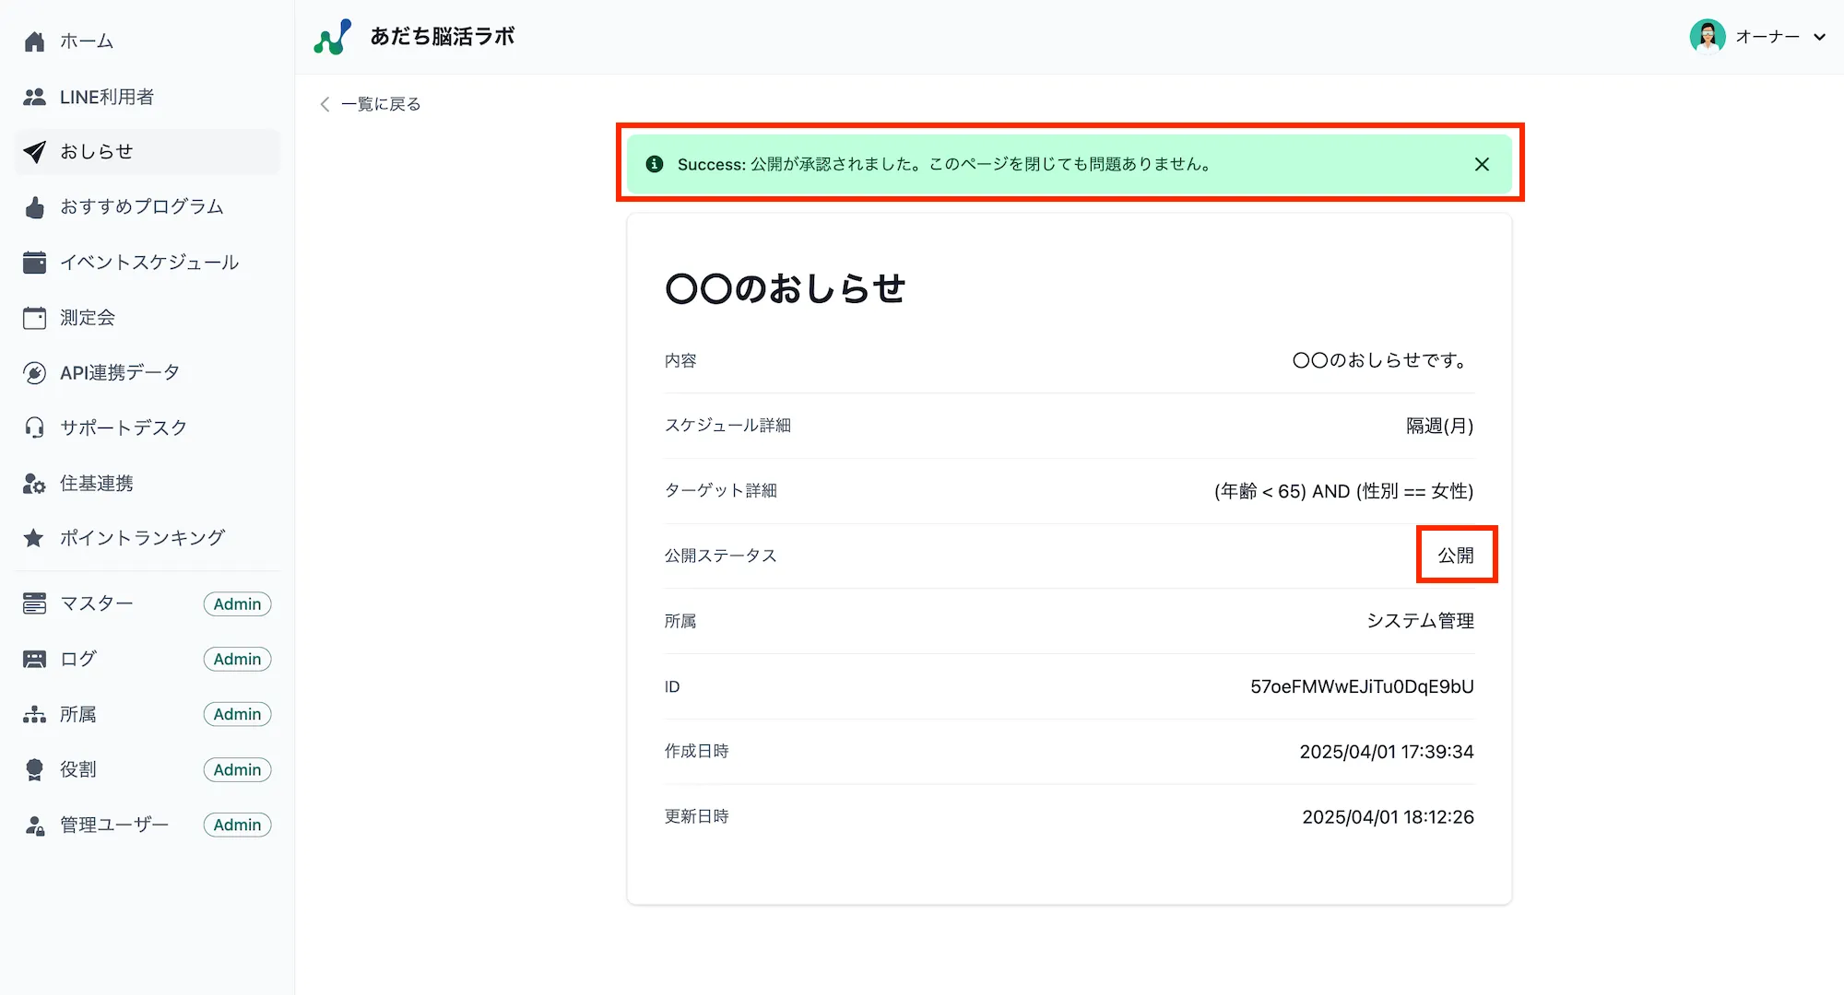Open the ホーム home icon
1844x995 pixels.
coord(34,41)
